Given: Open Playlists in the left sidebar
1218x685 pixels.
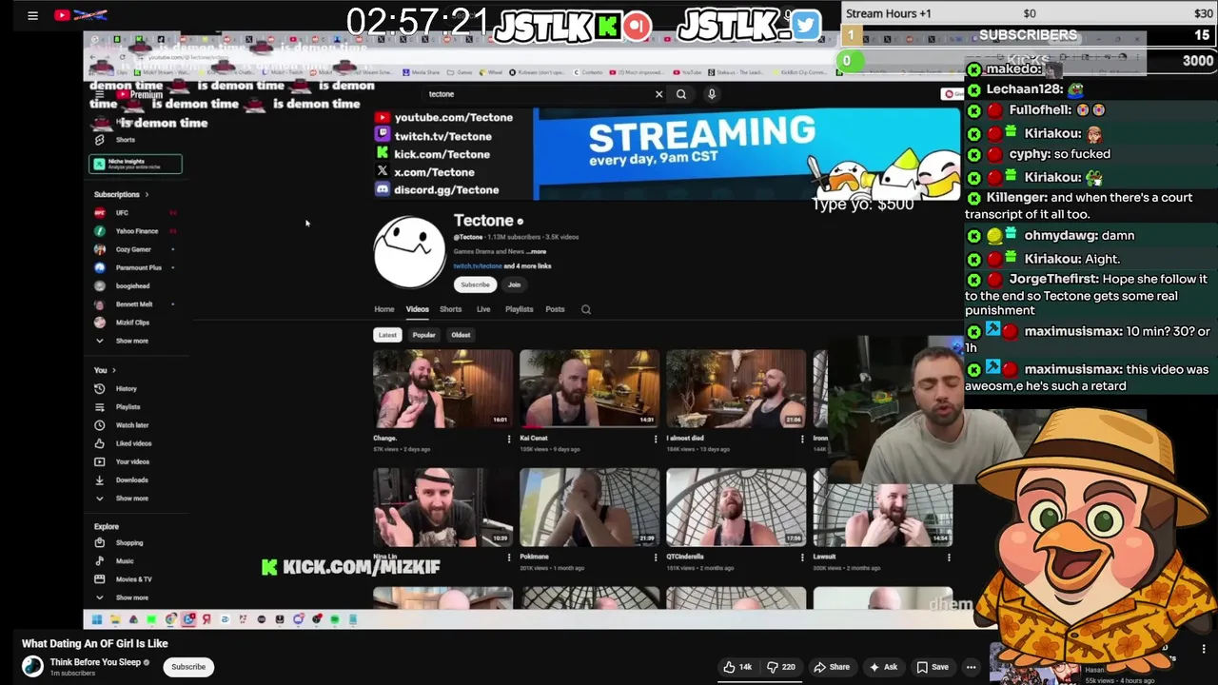Looking at the screenshot, I should pos(128,407).
